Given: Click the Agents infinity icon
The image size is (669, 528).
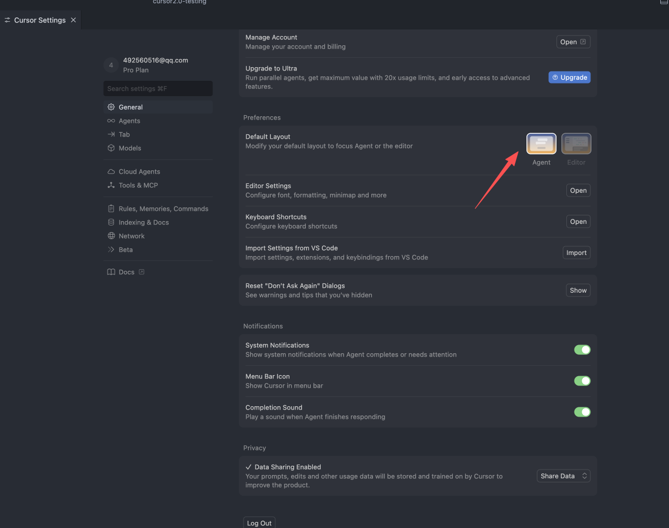Looking at the screenshot, I should click(111, 121).
